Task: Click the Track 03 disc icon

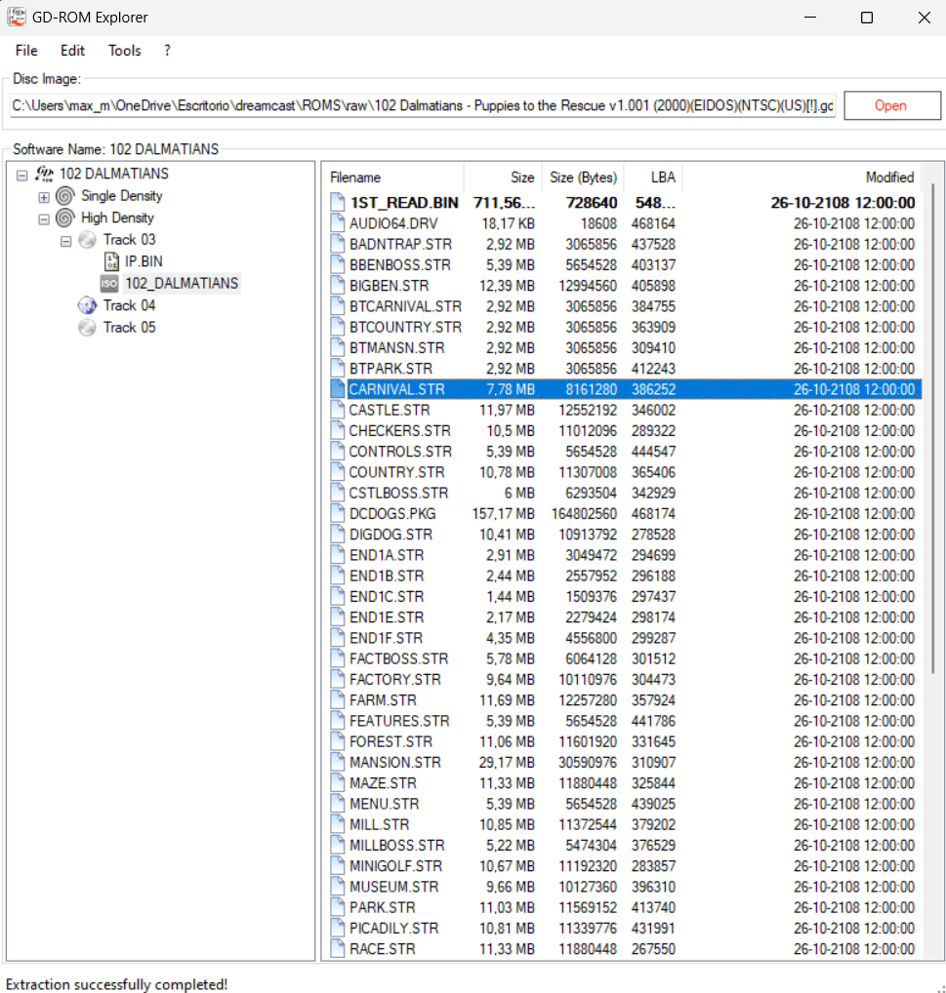Action: click(x=88, y=240)
